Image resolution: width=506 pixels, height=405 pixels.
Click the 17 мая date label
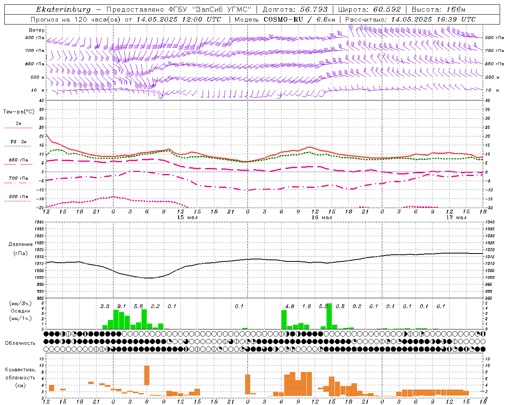point(456,217)
